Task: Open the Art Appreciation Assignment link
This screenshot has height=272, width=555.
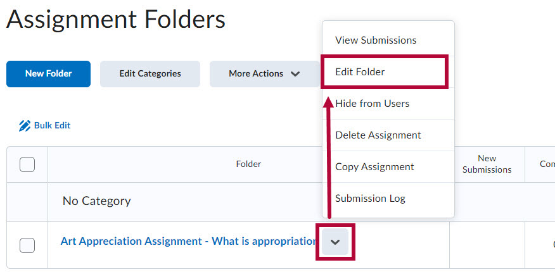Action: 188,241
